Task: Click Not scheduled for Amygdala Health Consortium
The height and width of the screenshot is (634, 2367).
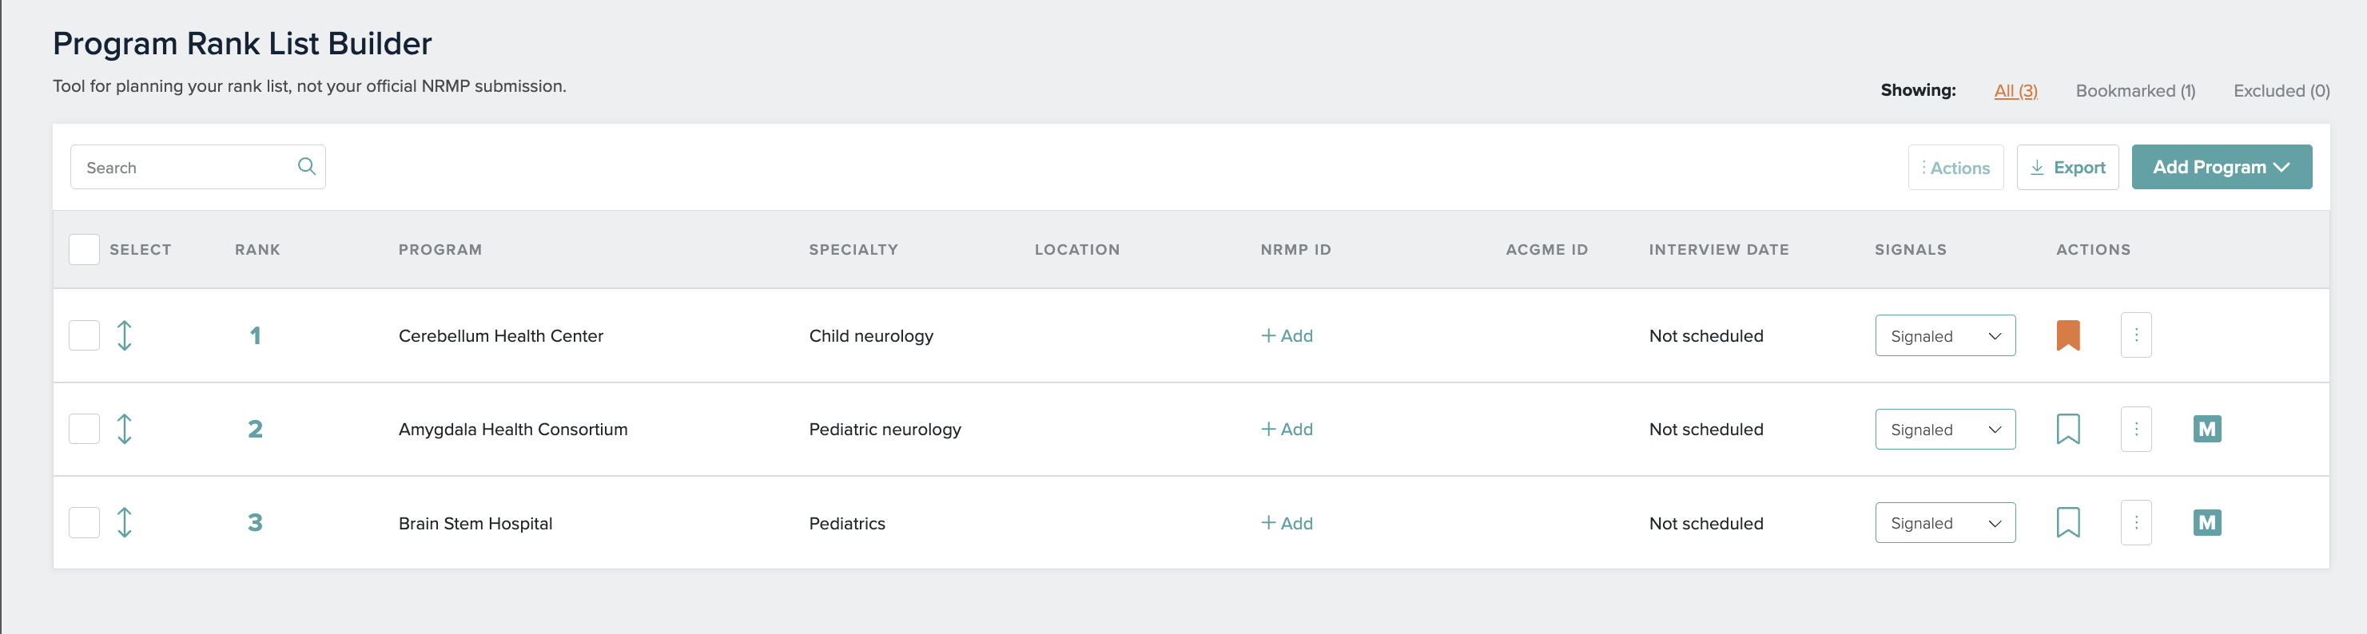Action: [x=1706, y=430]
